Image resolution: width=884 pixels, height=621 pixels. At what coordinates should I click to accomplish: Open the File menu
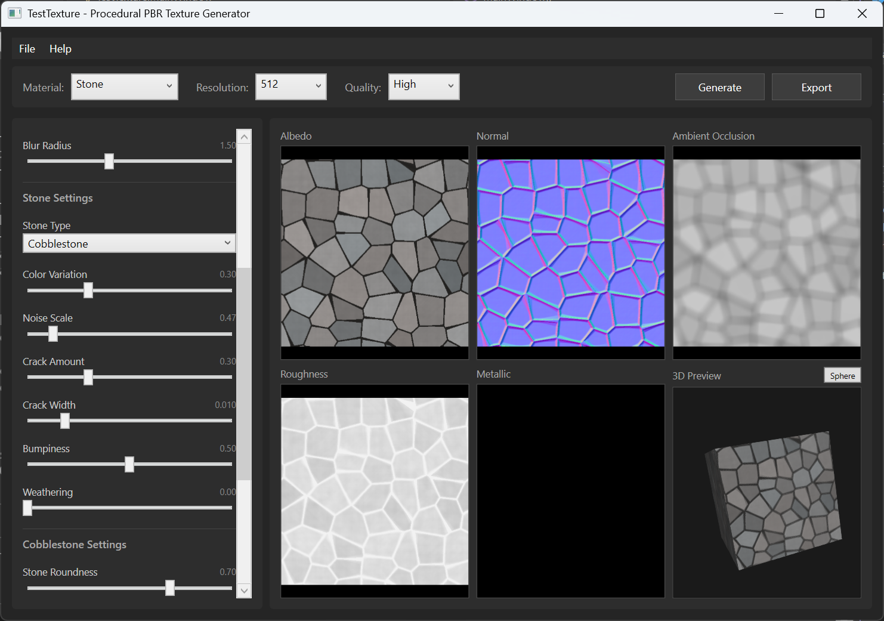[x=27, y=49]
